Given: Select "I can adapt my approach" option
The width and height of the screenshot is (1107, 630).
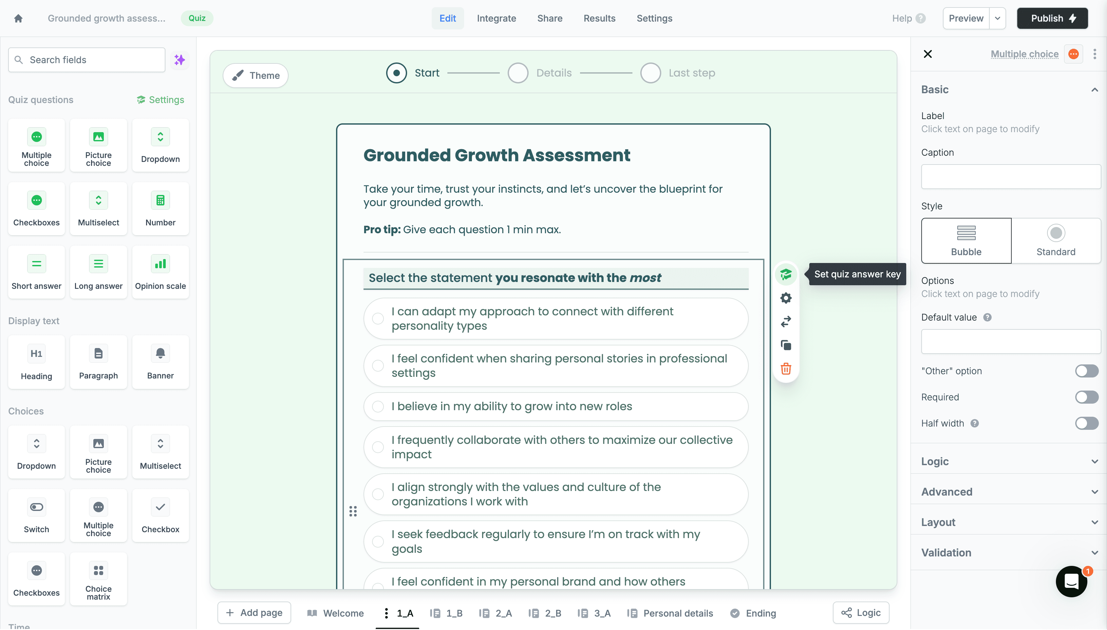Looking at the screenshot, I should click(556, 319).
